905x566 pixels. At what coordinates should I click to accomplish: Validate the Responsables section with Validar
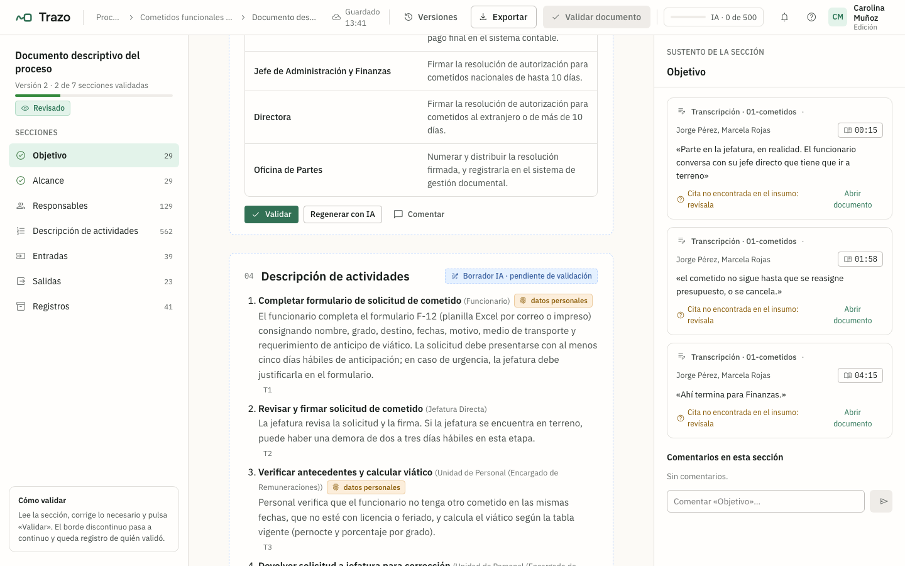click(271, 214)
